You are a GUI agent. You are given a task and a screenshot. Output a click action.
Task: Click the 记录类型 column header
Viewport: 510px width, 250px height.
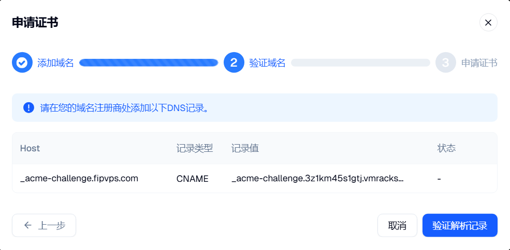pyautogui.click(x=195, y=148)
